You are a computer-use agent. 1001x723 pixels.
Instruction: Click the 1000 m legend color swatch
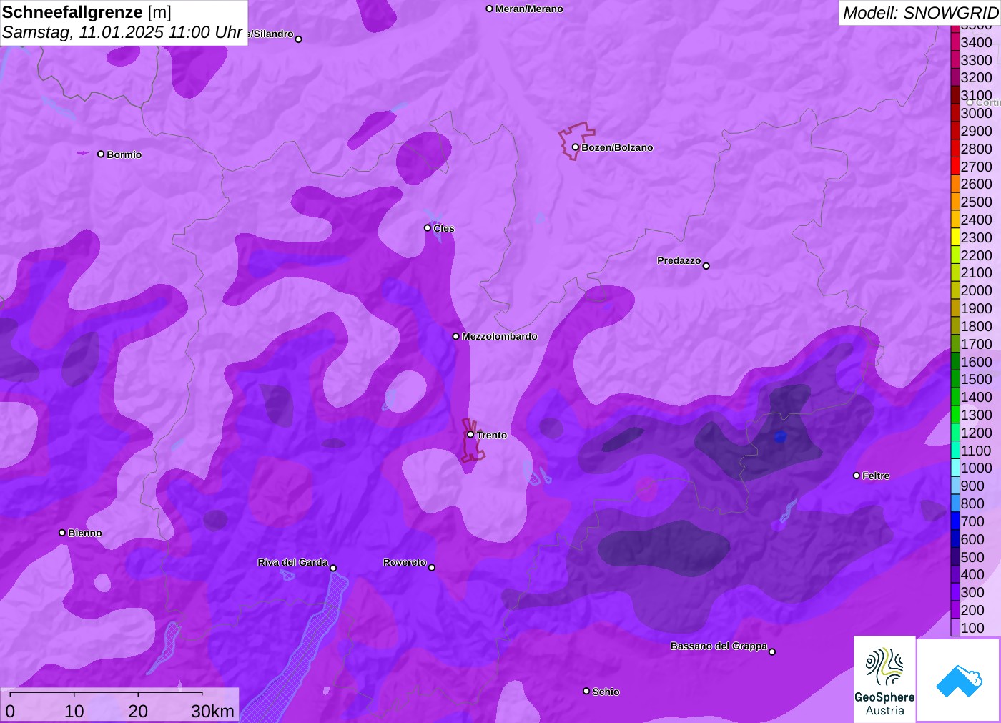pos(955,468)
